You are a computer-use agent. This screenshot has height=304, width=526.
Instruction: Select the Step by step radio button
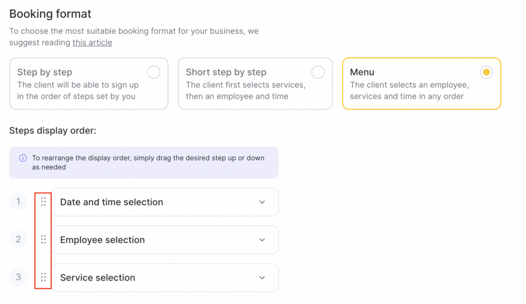pos(154,72)
